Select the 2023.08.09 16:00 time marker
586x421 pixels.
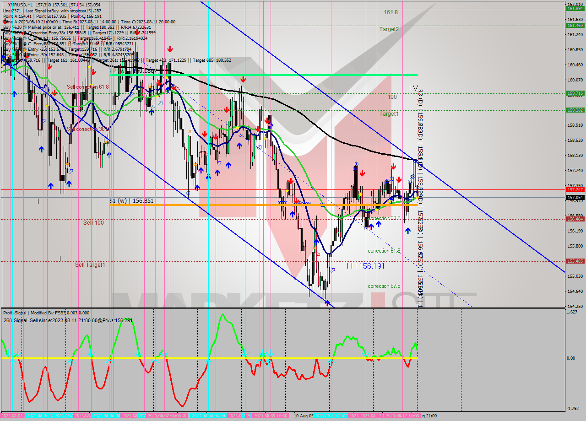tap(270, 416)
